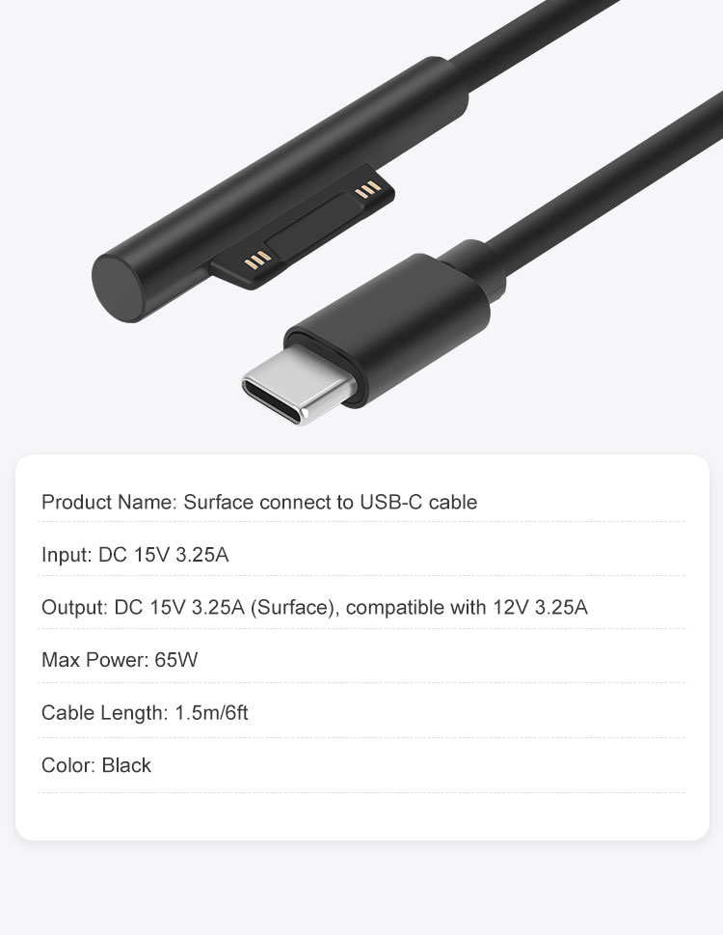This screenshot has height=935, width=723.
Task: Click the word "USB-C" in product name
Action: pos(391,502)
